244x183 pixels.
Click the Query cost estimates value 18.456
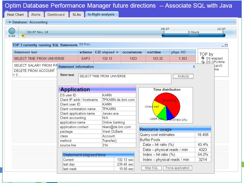click(203, 135)
